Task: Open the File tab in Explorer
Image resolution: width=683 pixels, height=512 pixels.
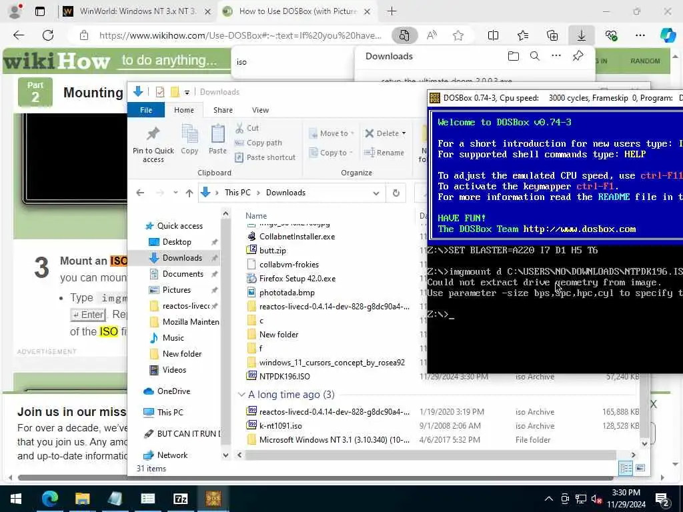Action: point(146,110)
